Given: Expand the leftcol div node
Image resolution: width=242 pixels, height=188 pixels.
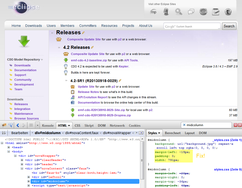Looking at the screenshot, I should pos(28,177).
